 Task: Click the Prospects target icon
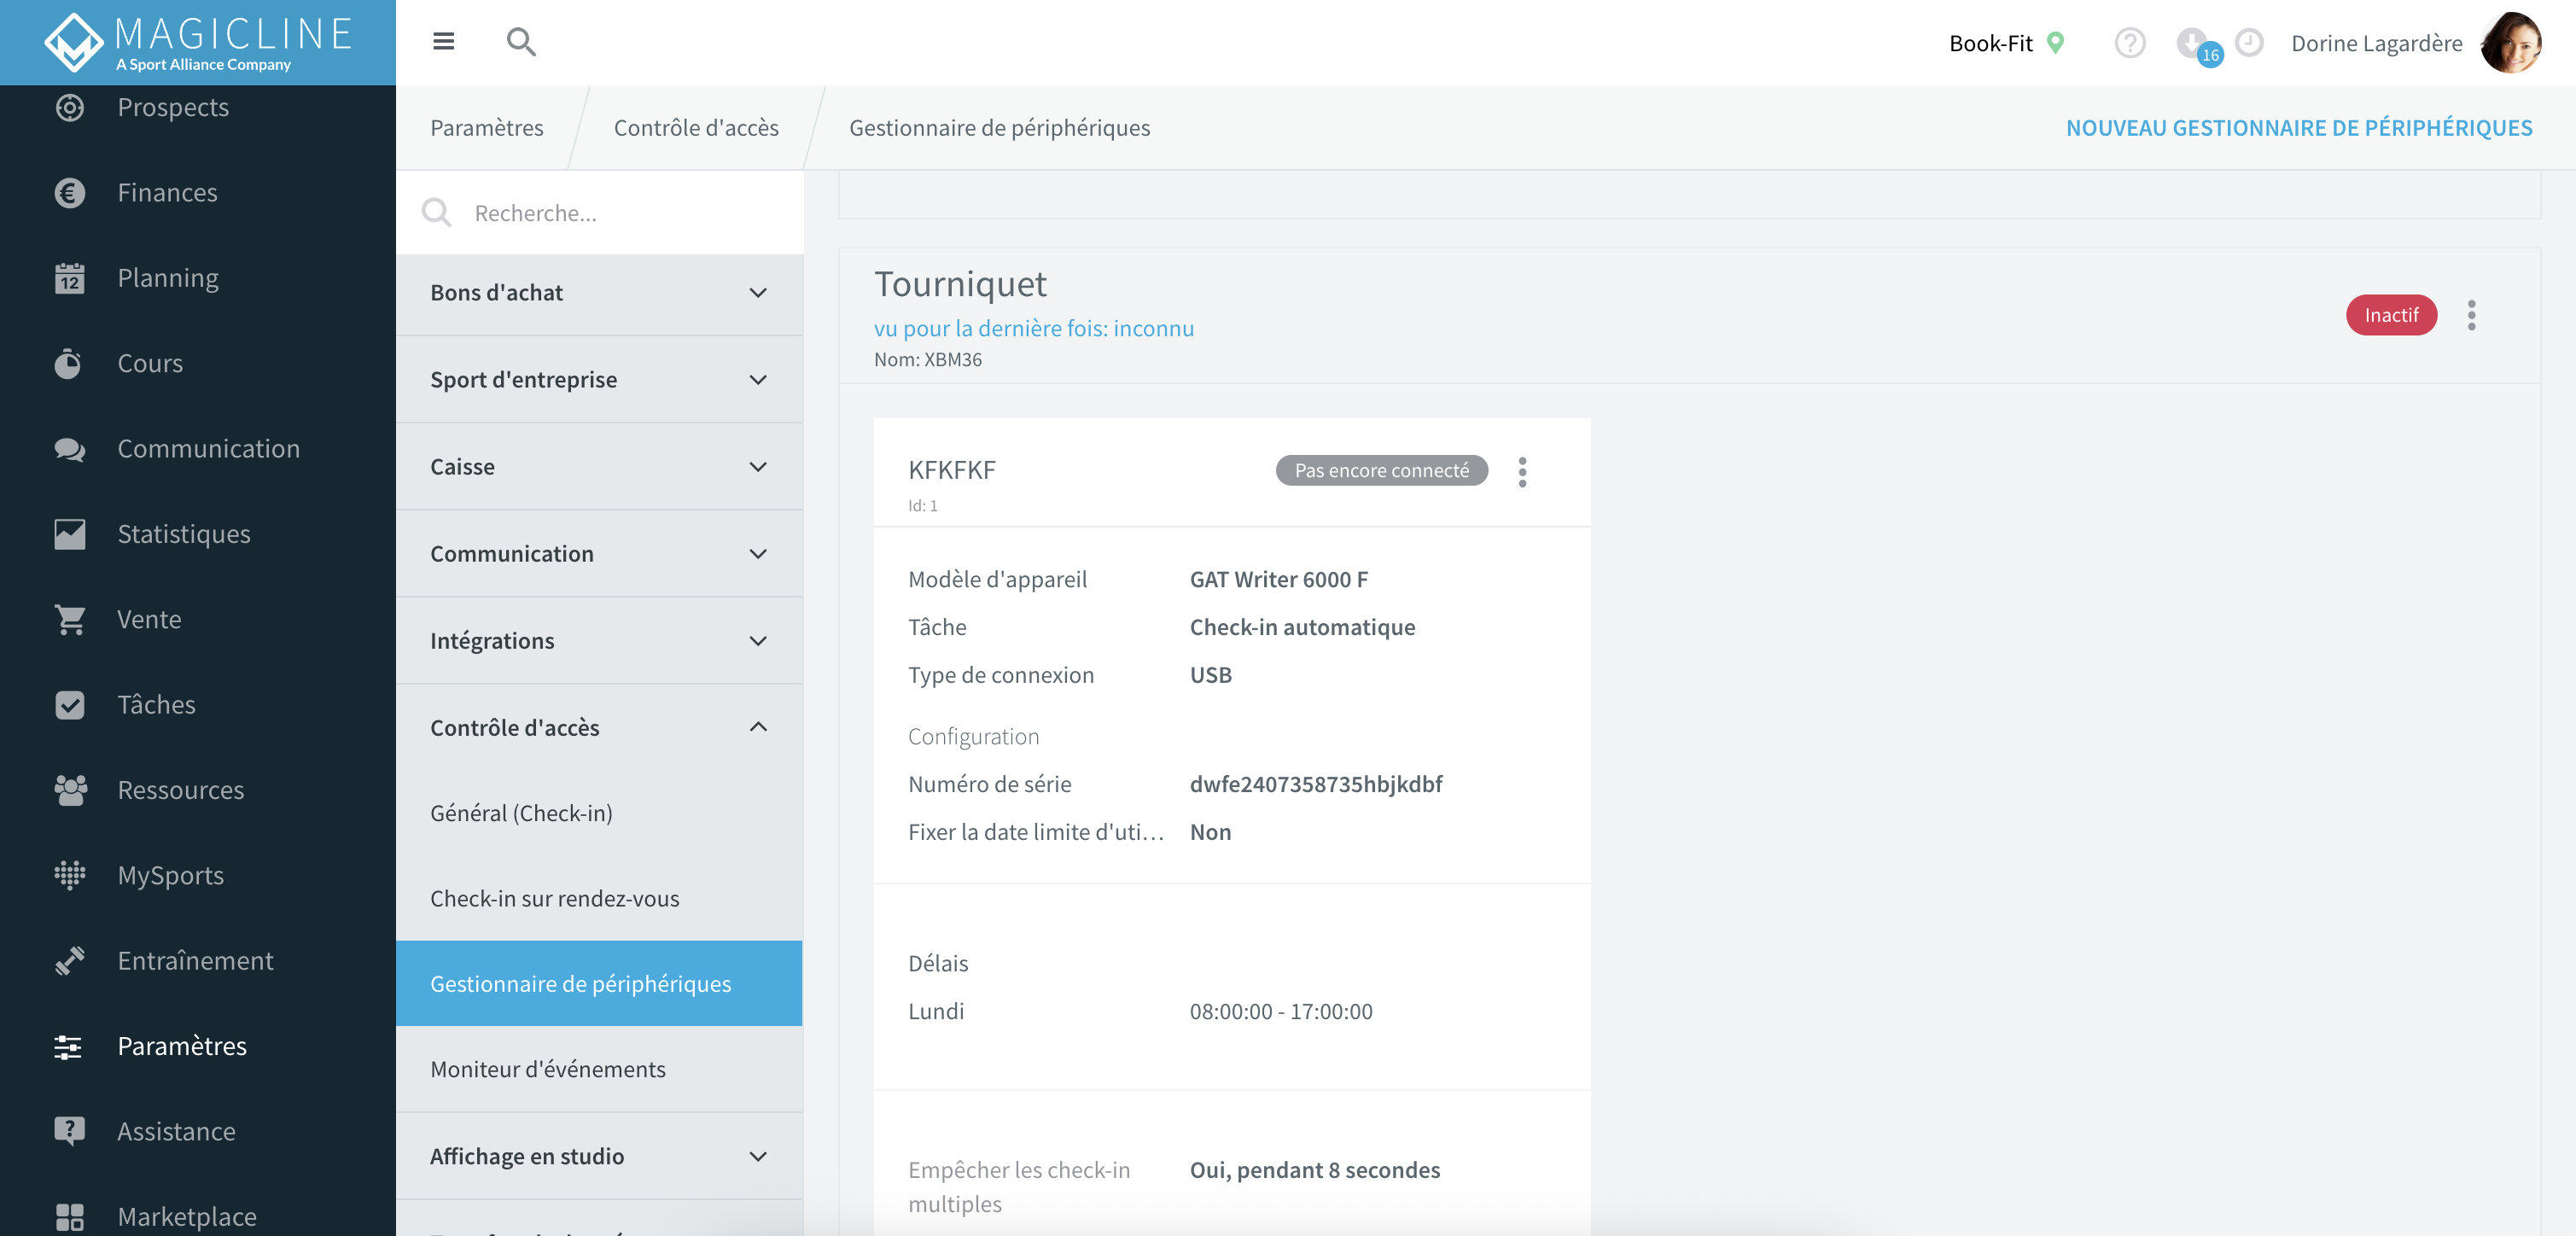pyautogui.click(x=69, y=107)
